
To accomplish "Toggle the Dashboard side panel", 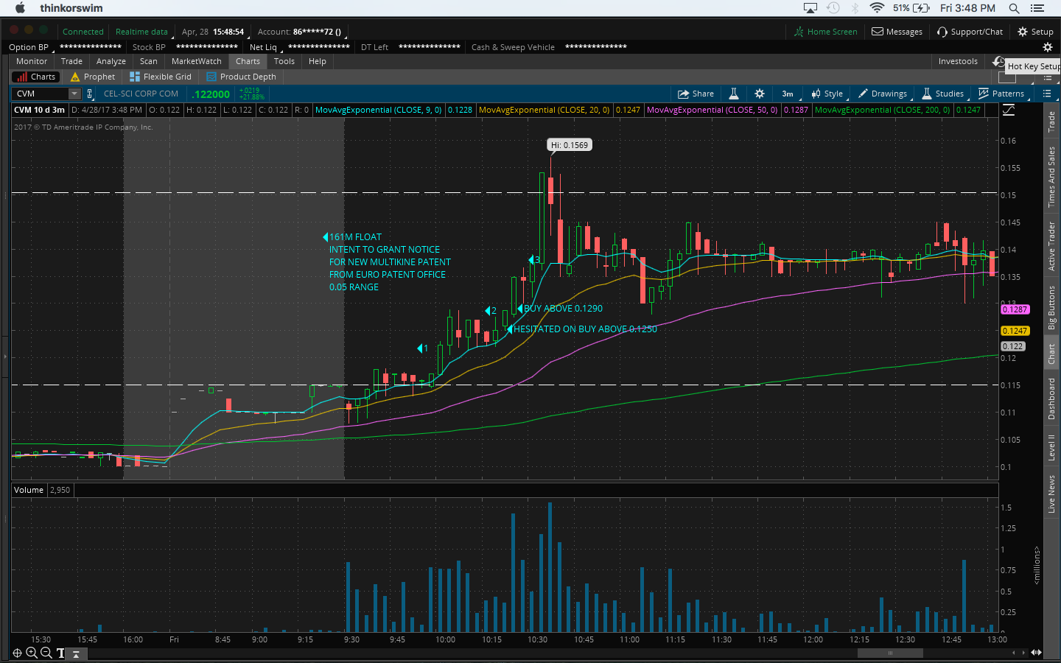I will click(1051, 399).
